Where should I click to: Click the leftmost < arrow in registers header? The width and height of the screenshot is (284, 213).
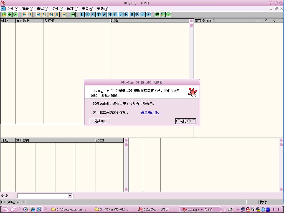[x=258, y=21]
